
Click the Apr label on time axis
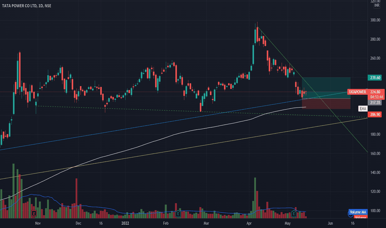249,223
